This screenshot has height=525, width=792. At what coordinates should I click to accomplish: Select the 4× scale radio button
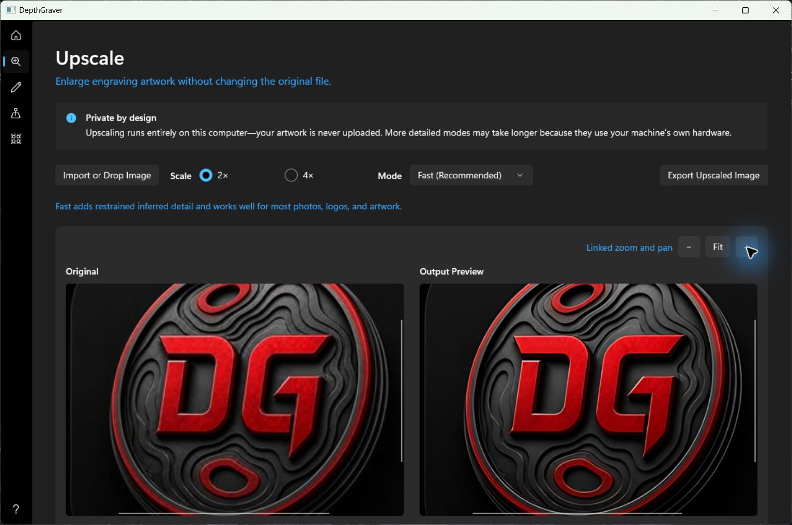[x=291, y=175]
